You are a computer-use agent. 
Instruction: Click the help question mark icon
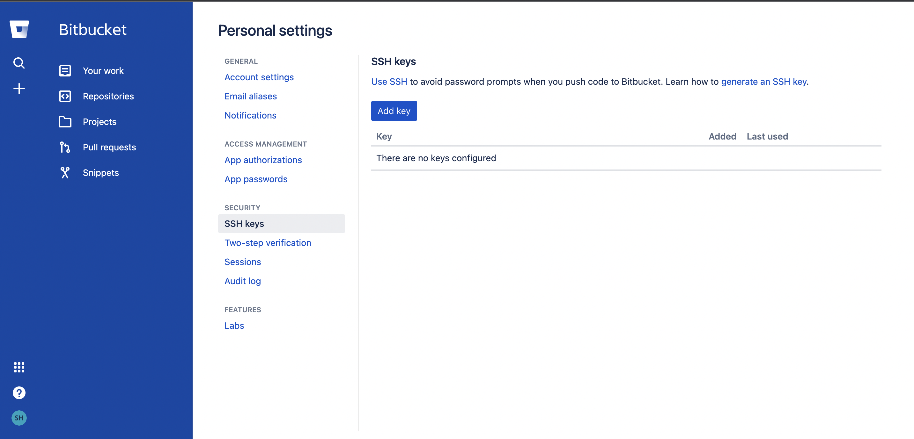point(19,393)
